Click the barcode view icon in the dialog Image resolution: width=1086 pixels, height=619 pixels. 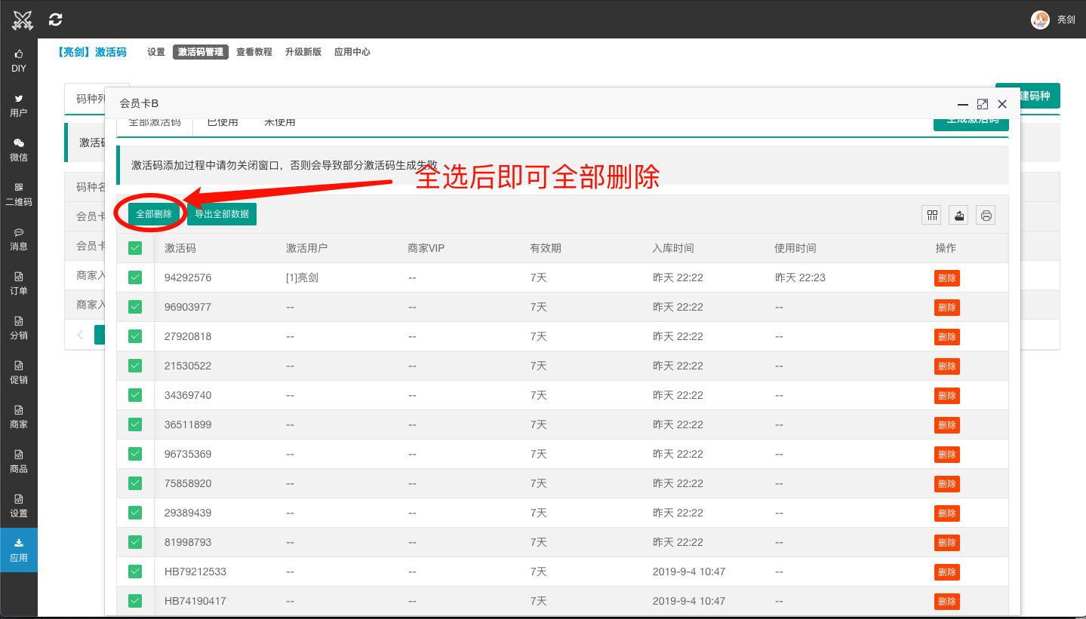pos(931,215)
